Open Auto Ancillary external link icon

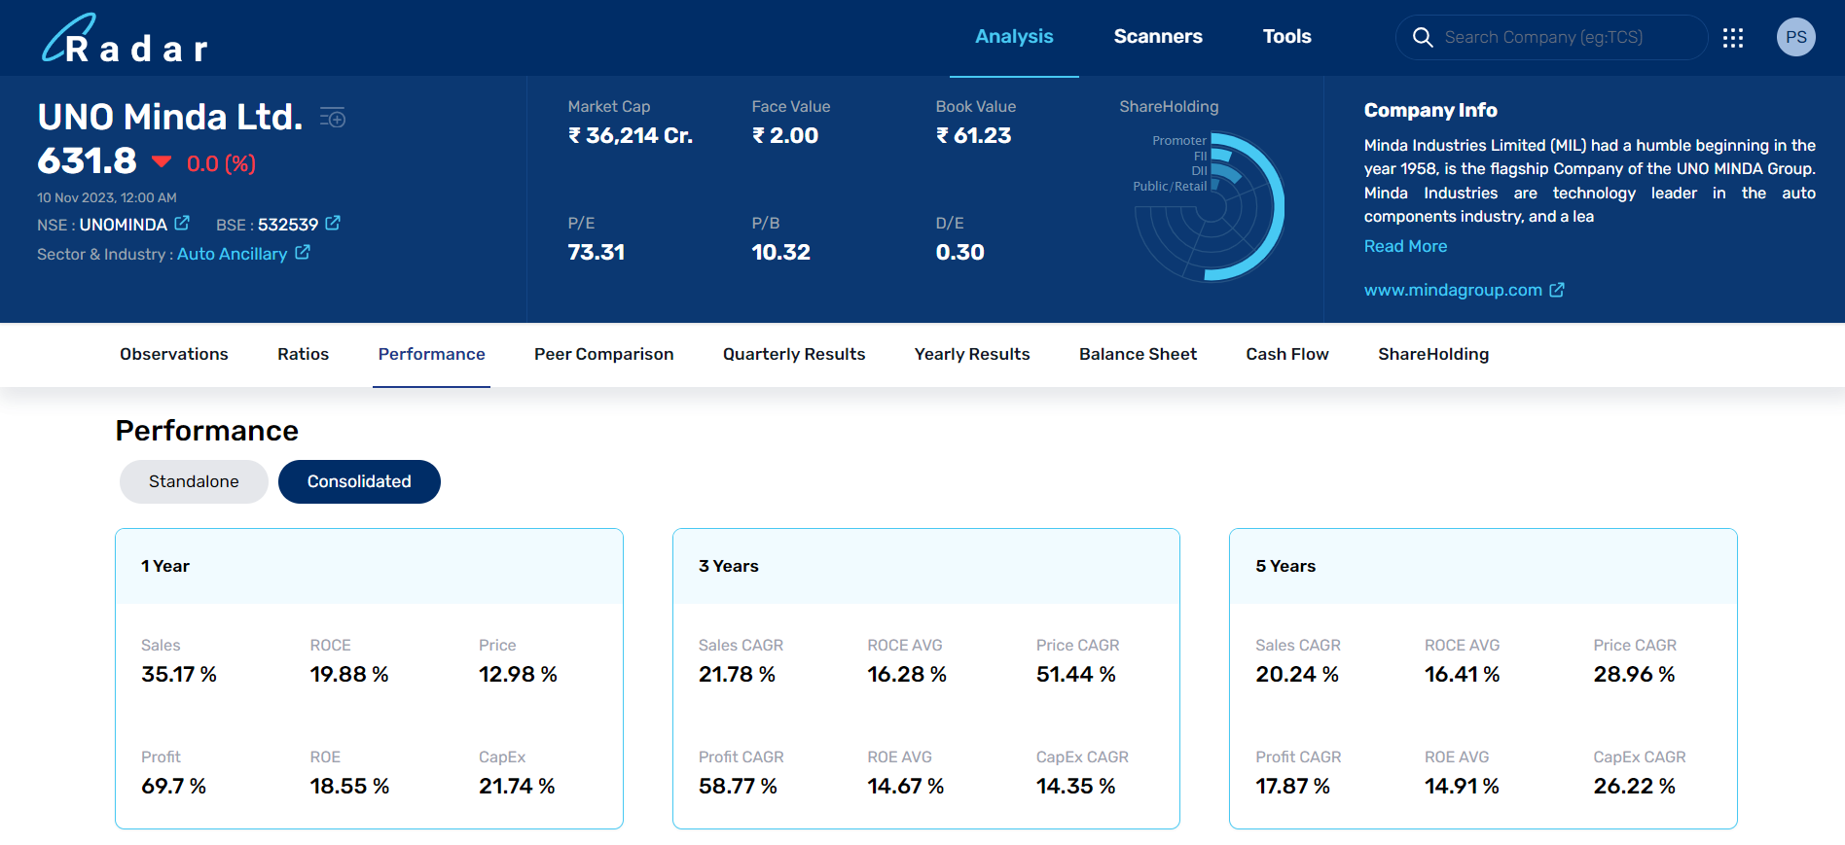(303, 253)
